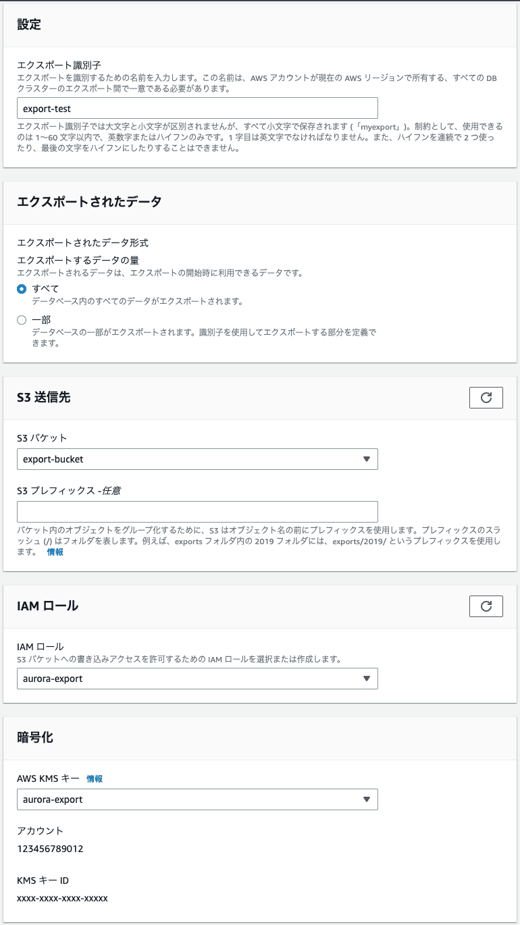Click the IAM role refresh icon

pyautogui.click(x=486, y=606)
